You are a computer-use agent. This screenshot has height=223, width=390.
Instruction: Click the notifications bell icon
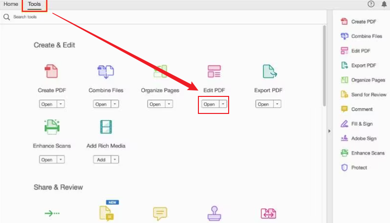(384, 4)
